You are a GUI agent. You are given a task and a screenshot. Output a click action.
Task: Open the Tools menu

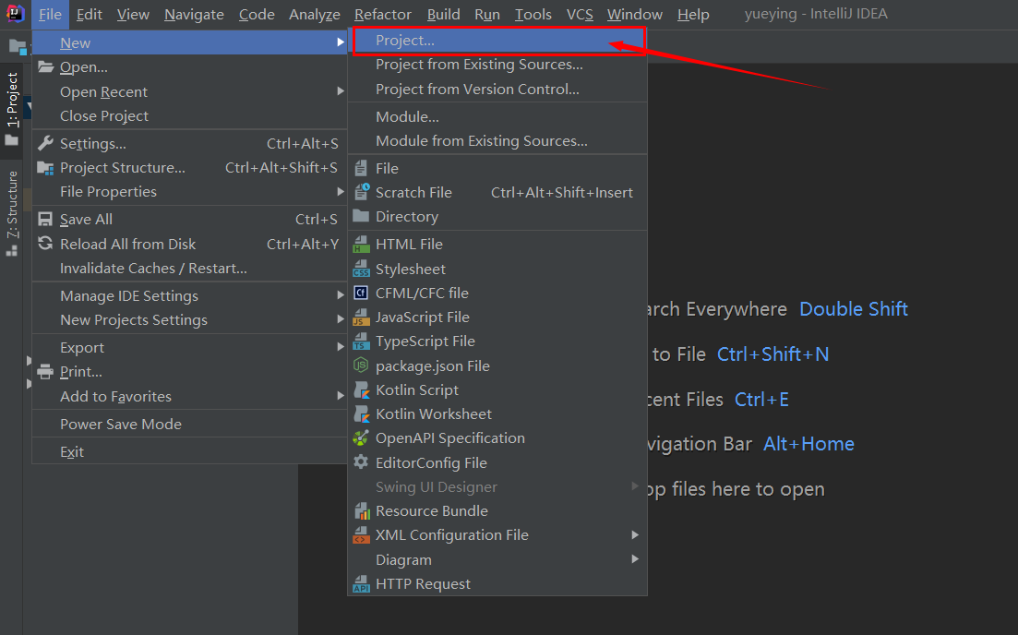pyautogui.click(x=533, y=14)
